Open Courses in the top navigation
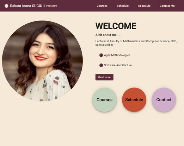Image resolution: width=184 pixels, height=146 pixels. point(102,6)
